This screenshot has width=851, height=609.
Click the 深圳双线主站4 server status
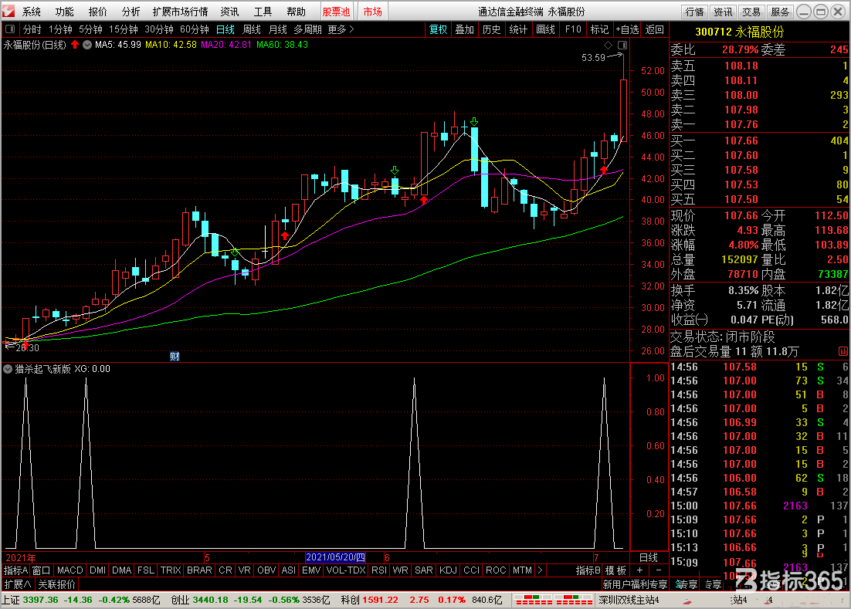pos(629,600)
